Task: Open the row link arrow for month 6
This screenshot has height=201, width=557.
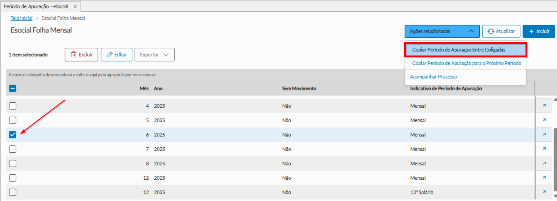Action: click(x=544, y=134)
